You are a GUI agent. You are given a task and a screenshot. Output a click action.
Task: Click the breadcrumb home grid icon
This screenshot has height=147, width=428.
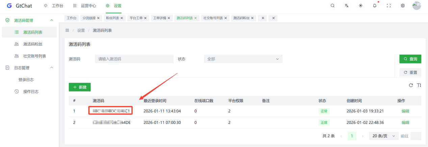pyautogui.click(x=67, y=30)
